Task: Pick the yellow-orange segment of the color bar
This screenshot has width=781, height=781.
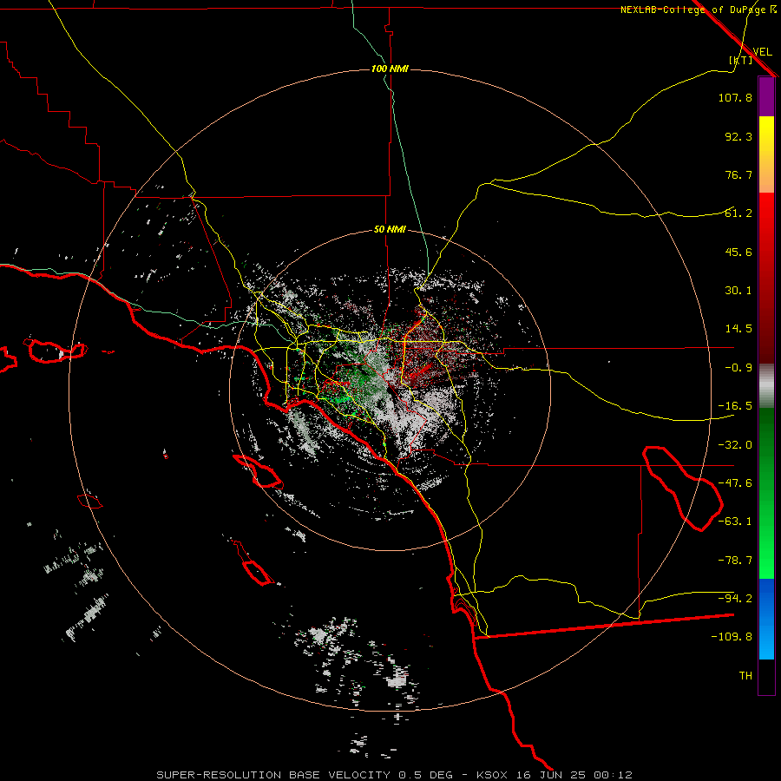Action: (766, 154)
